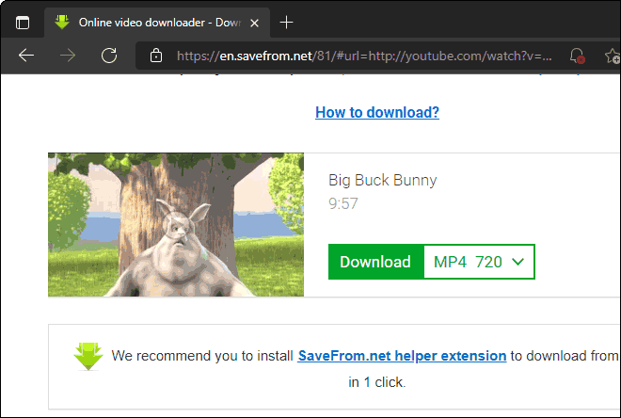Click the green arrow SaveFrom logo
621x418 pixels.
click(88, 356)
